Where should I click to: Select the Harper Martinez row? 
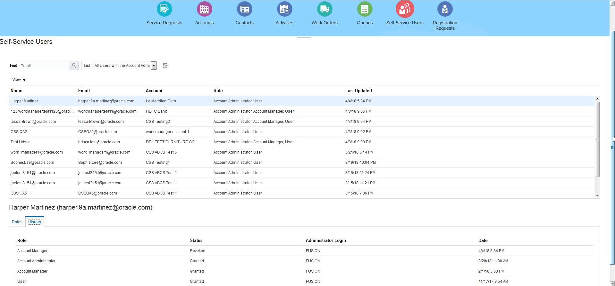[302, 101]
